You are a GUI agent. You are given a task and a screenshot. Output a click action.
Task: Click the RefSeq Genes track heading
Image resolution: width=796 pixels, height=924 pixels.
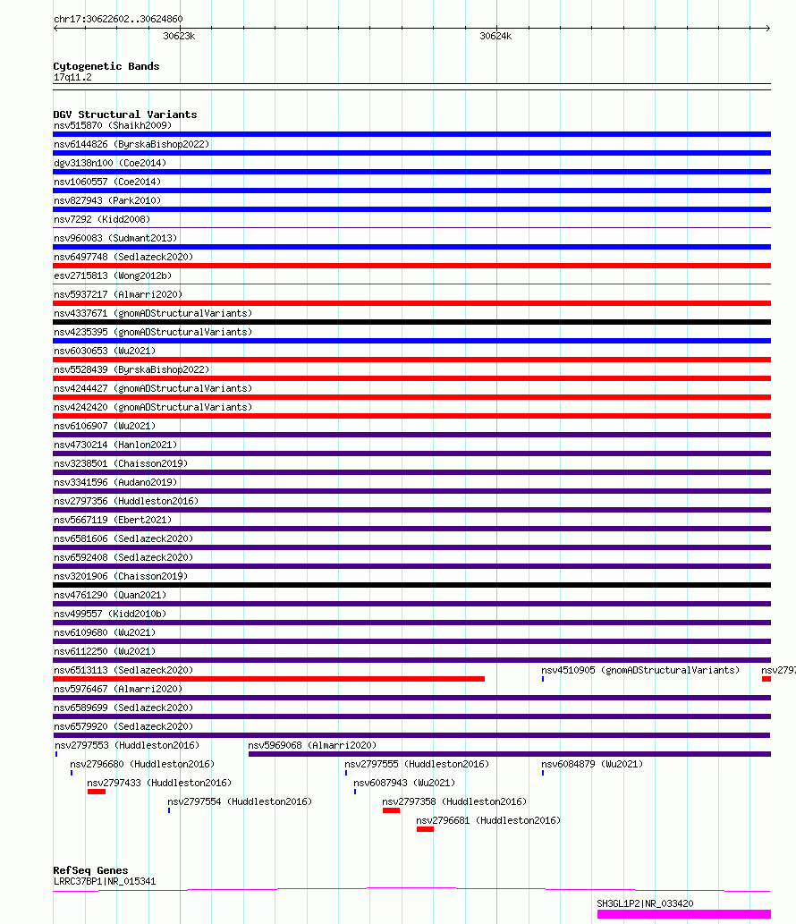point(90,871)
